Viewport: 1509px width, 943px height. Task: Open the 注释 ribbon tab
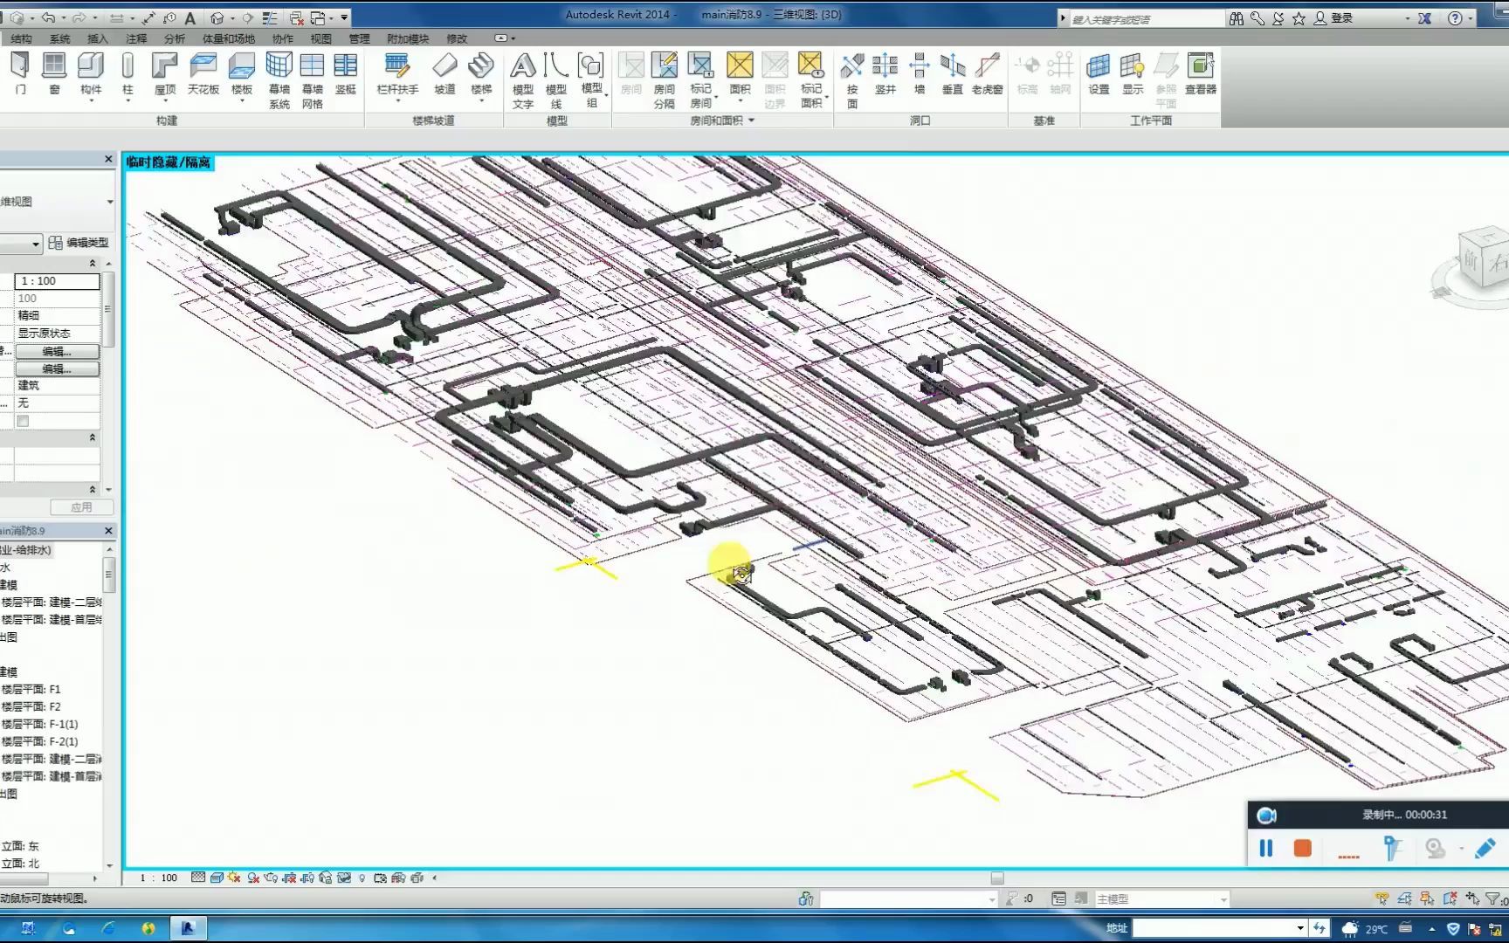click(x=136, y=38)
